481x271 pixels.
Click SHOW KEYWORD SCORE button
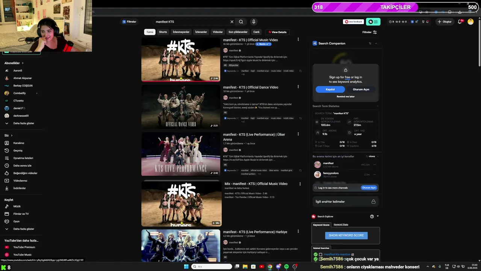click(346, 235)
